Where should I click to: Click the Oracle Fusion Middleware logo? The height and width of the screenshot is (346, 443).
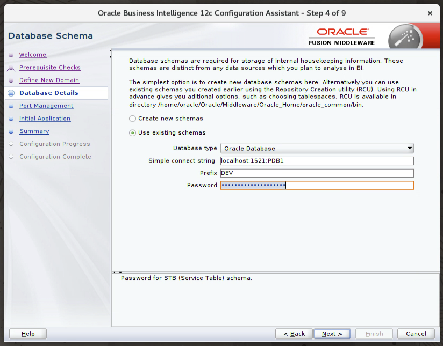point(341,36)
